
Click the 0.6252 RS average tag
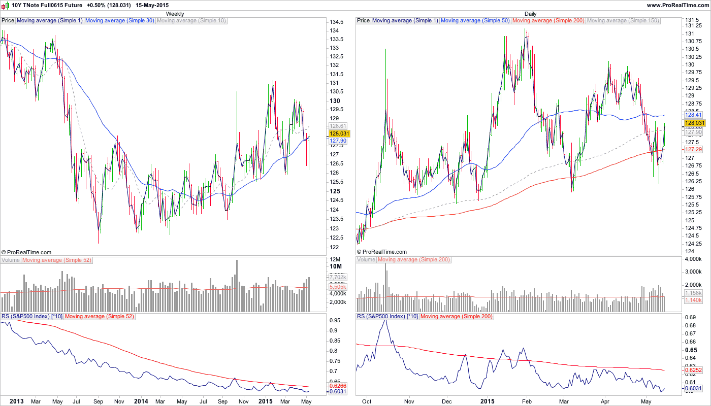pyautogui.click(x=693, y=370)
